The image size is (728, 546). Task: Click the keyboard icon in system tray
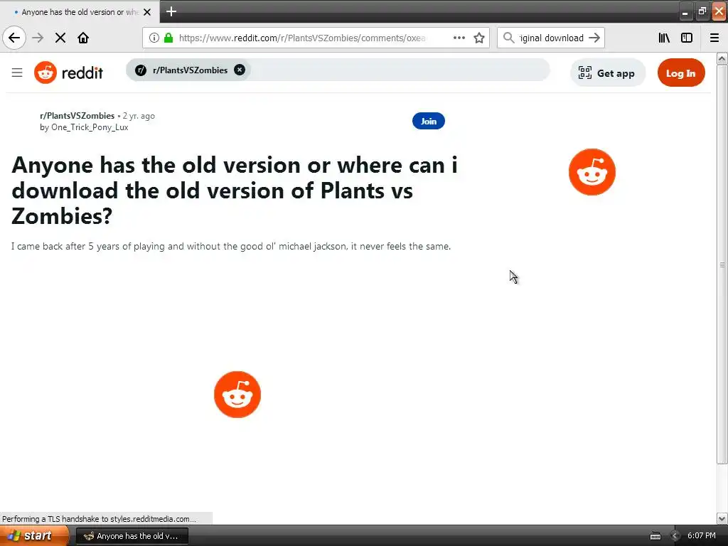[655, 536]
